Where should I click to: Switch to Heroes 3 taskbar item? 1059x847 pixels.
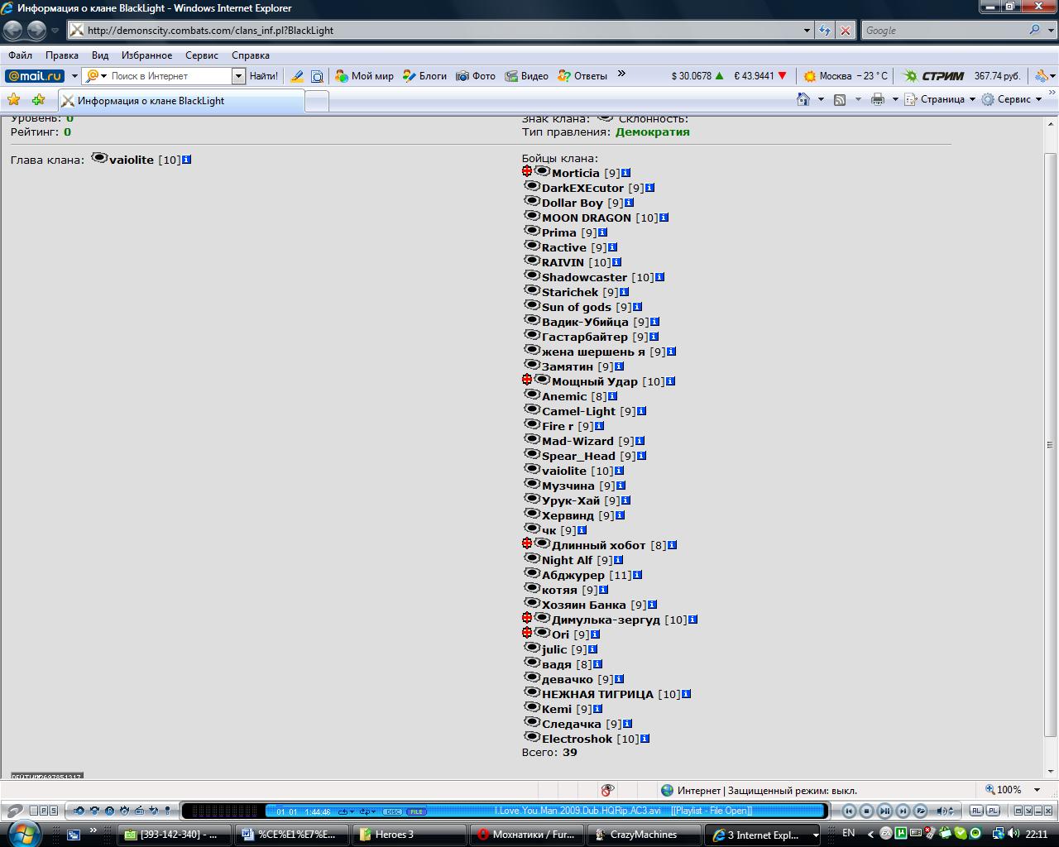click(x=410, y=835)
